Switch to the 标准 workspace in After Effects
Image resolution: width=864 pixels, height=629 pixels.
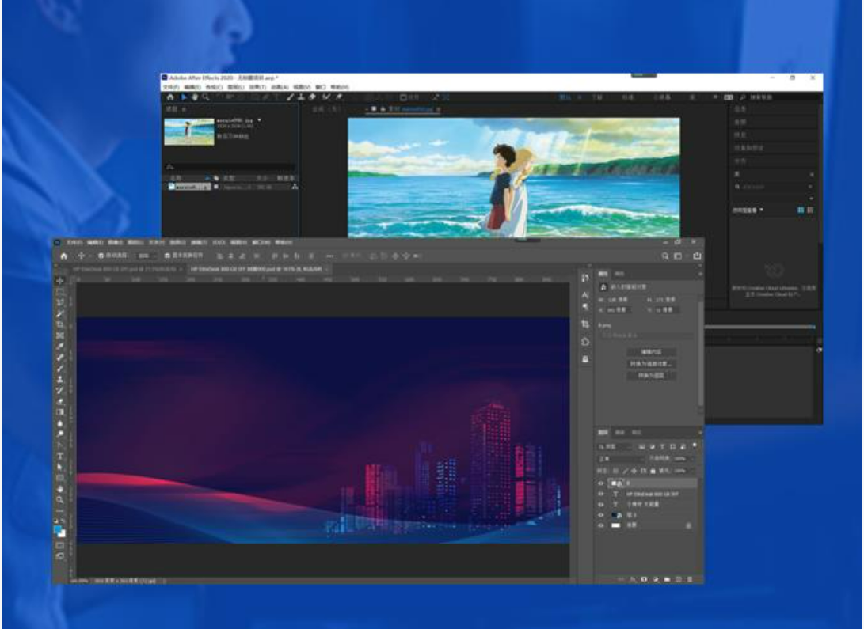628,97
